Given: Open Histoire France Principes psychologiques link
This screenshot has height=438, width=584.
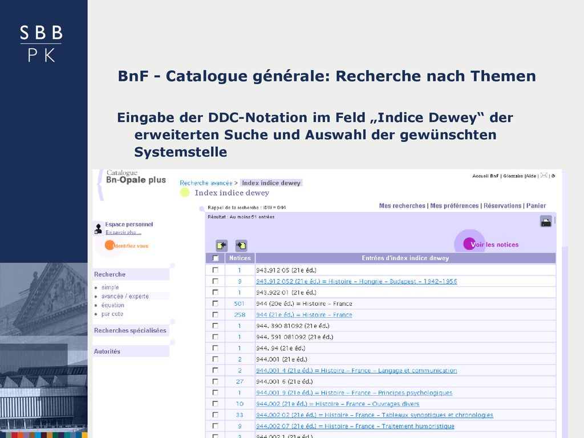Looking at the screenshot, I should 354,392.
